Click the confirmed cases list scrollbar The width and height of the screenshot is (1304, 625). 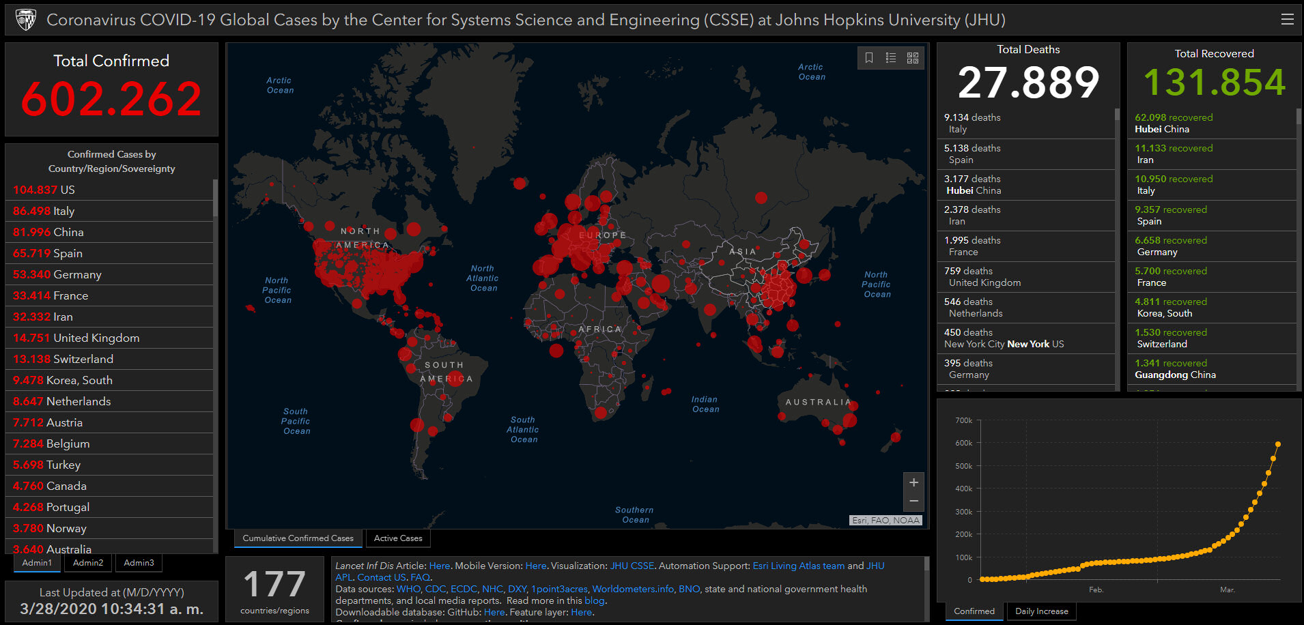[x=215, y=198]
